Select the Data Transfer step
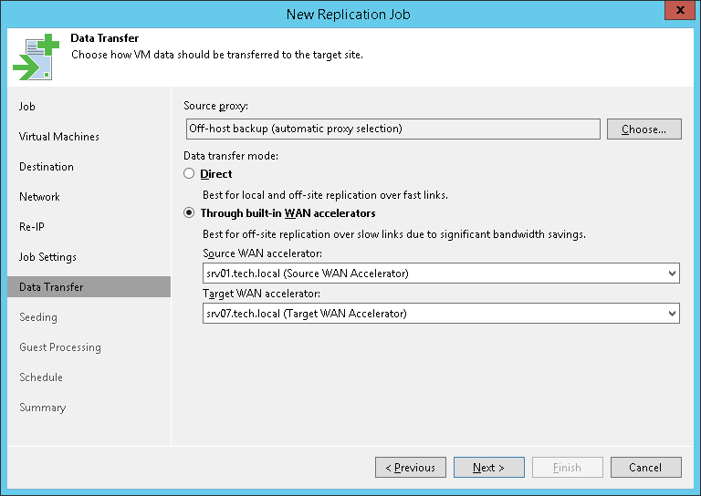Viewport: 701px width, 496px height. tap(51, 287)
